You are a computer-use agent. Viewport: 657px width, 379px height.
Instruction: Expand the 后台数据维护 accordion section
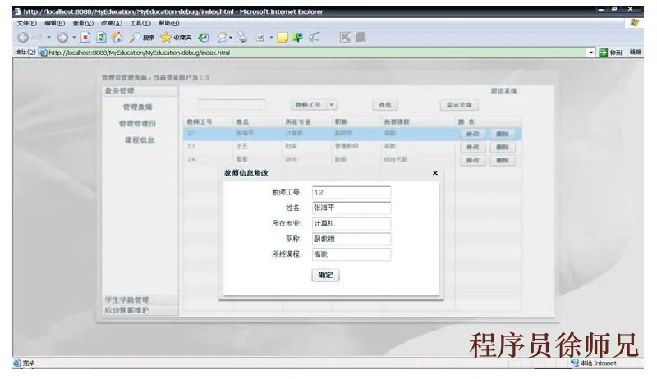140,310
